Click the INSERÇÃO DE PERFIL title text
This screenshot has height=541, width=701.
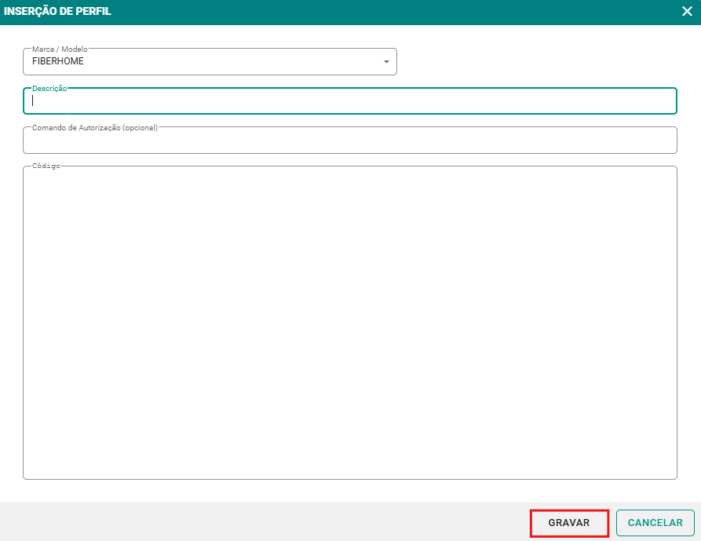click(57, 12)
